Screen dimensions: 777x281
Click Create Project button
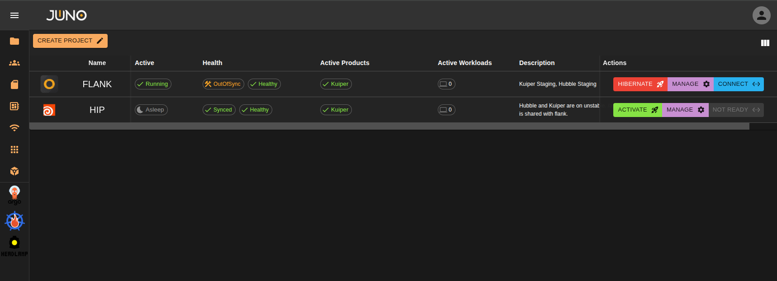click(70, 41)
